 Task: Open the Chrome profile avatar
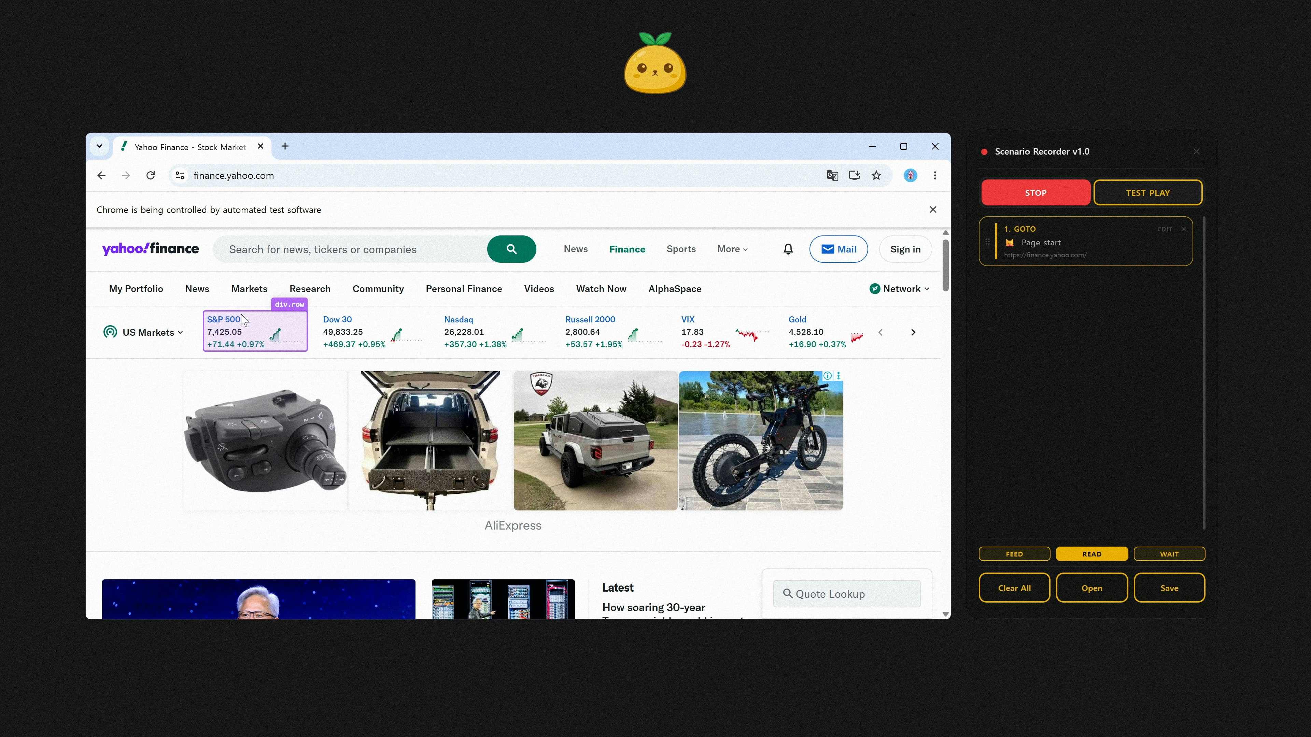(911, 175)
